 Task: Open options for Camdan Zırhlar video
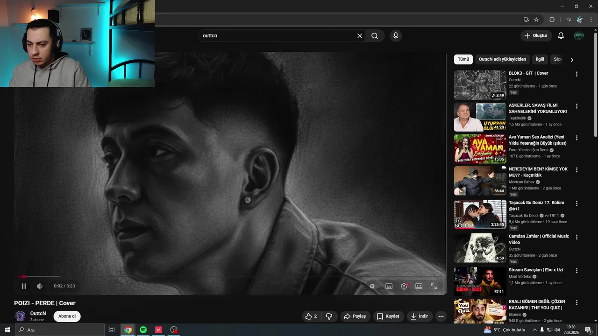point(577,237)
